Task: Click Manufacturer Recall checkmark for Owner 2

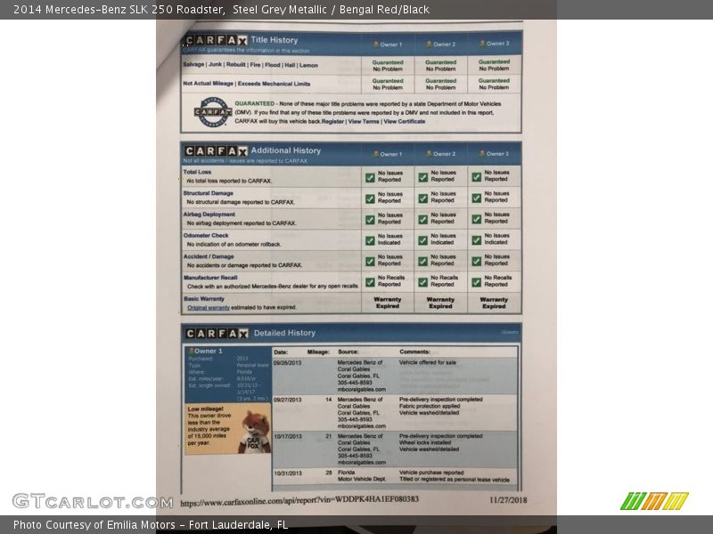Action: click(422, 282)
